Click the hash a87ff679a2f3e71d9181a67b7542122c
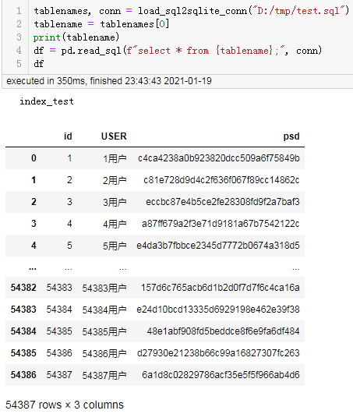 pyautogui.click(x=221, y=224)
